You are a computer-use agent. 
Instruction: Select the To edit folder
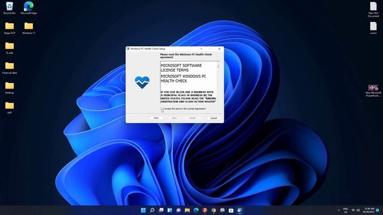click(x=10, y=48)
